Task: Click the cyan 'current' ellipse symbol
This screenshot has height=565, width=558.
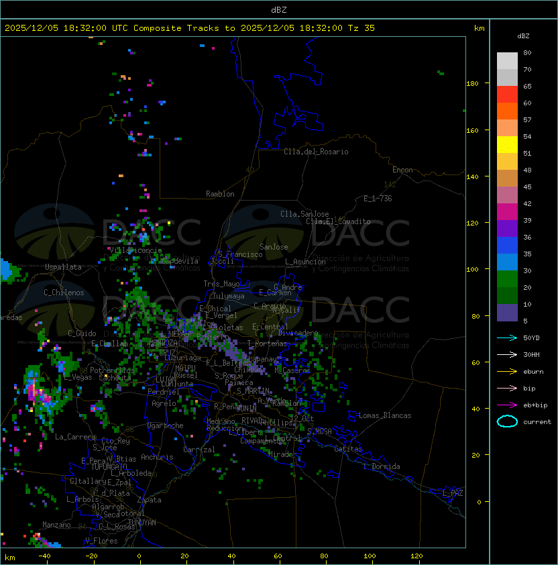Action: 507,421
